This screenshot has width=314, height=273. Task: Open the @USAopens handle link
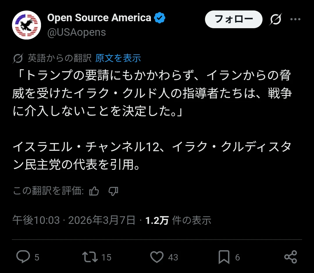click(76, 32)
